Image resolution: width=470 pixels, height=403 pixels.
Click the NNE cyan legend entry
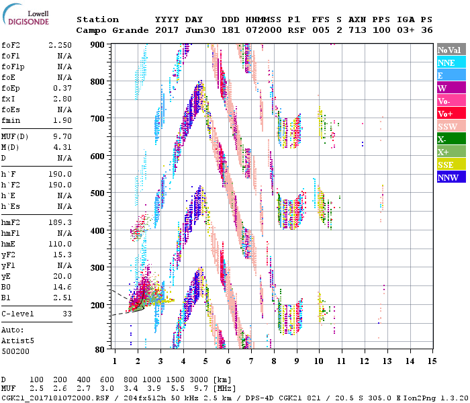pos(451,62)
